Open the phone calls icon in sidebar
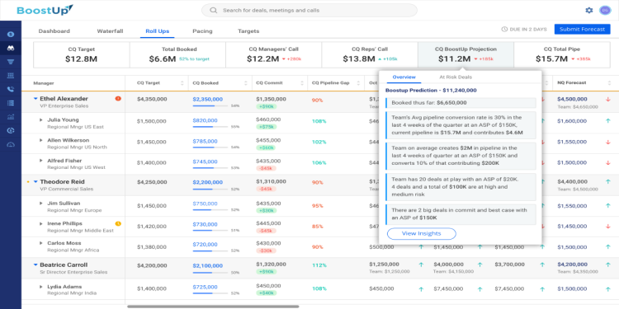Screen dimensions: 619x309 (x=11, y=89)
